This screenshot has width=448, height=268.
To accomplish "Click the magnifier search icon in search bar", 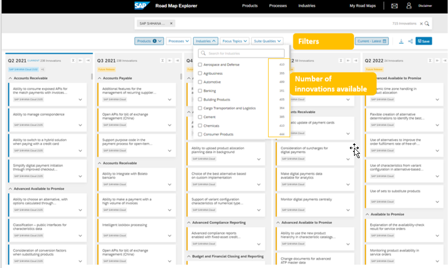I will pyautogui.click(x=427, y=24).
